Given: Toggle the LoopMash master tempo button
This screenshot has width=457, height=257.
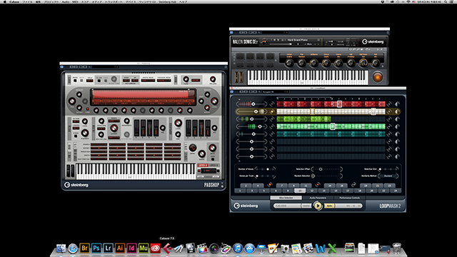Looking at the screenshot, I should pyautogui.click(x=306, y=206).
